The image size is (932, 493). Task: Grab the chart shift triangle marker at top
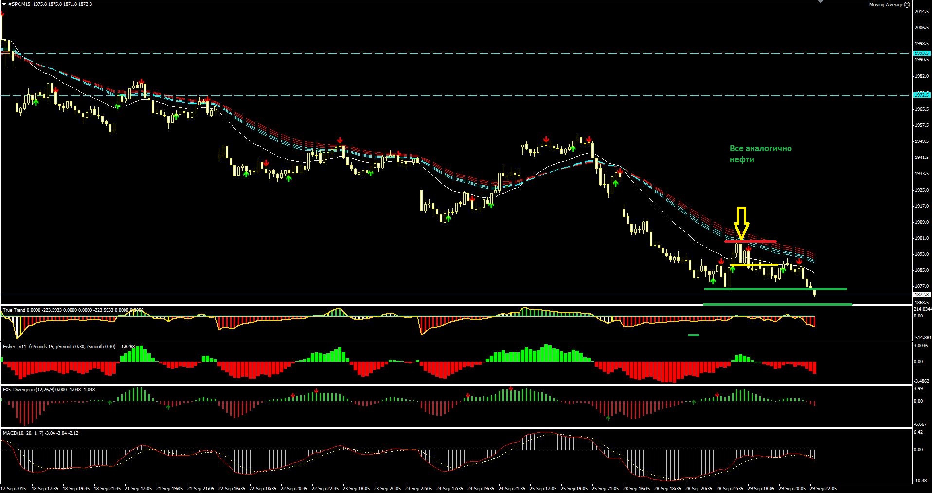821,1
